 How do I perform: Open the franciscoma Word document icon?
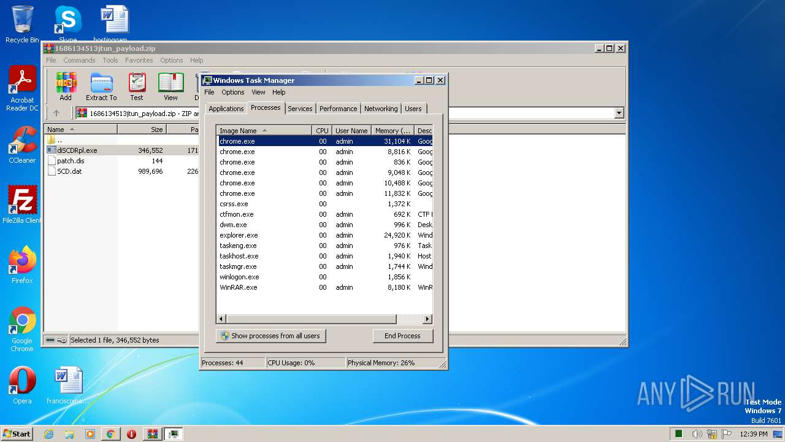[x=67, y=386]
